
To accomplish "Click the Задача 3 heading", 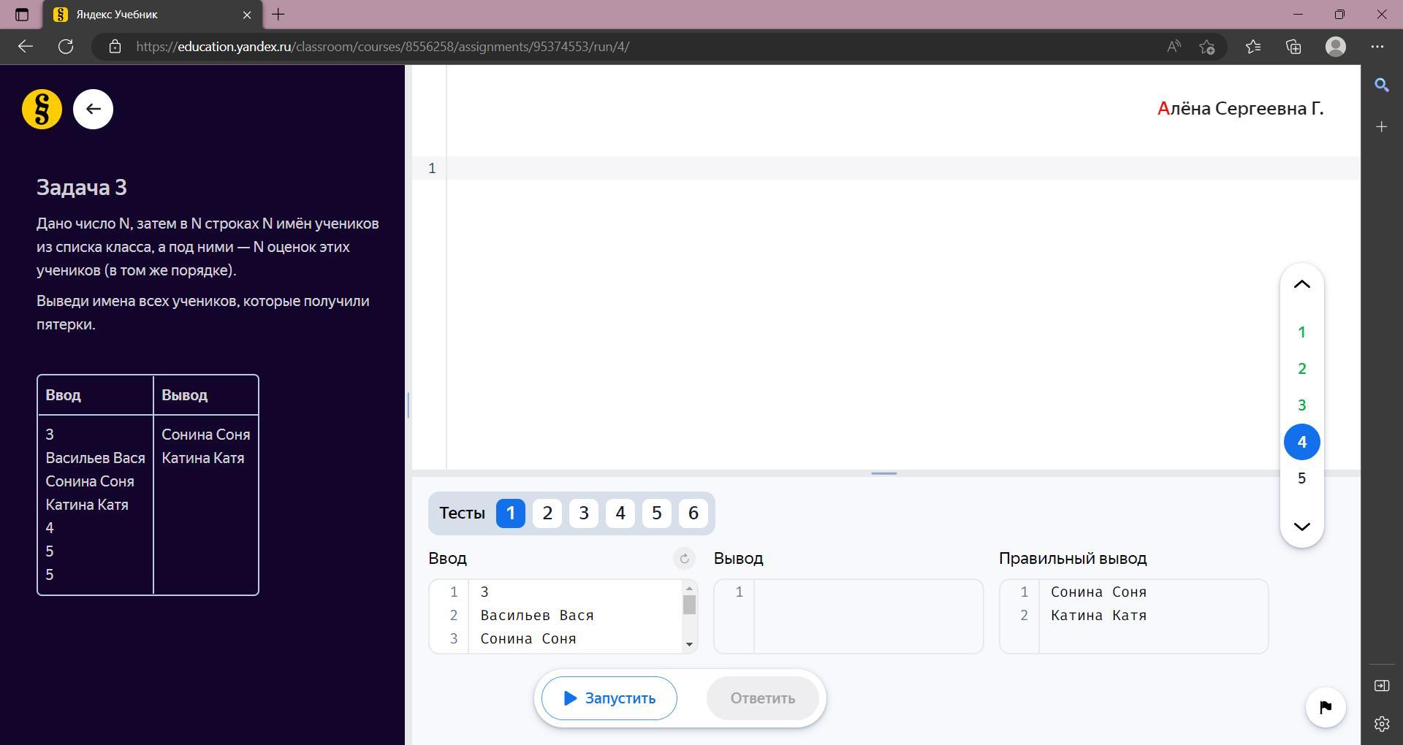I will point(82,188).
